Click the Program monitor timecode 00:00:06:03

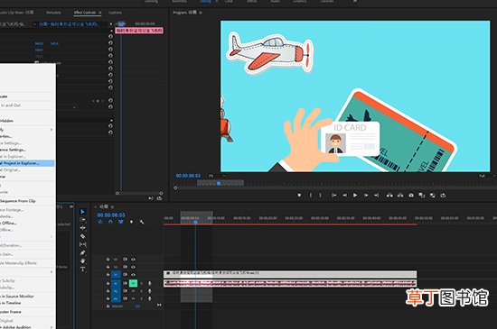(x=188, y=176)
